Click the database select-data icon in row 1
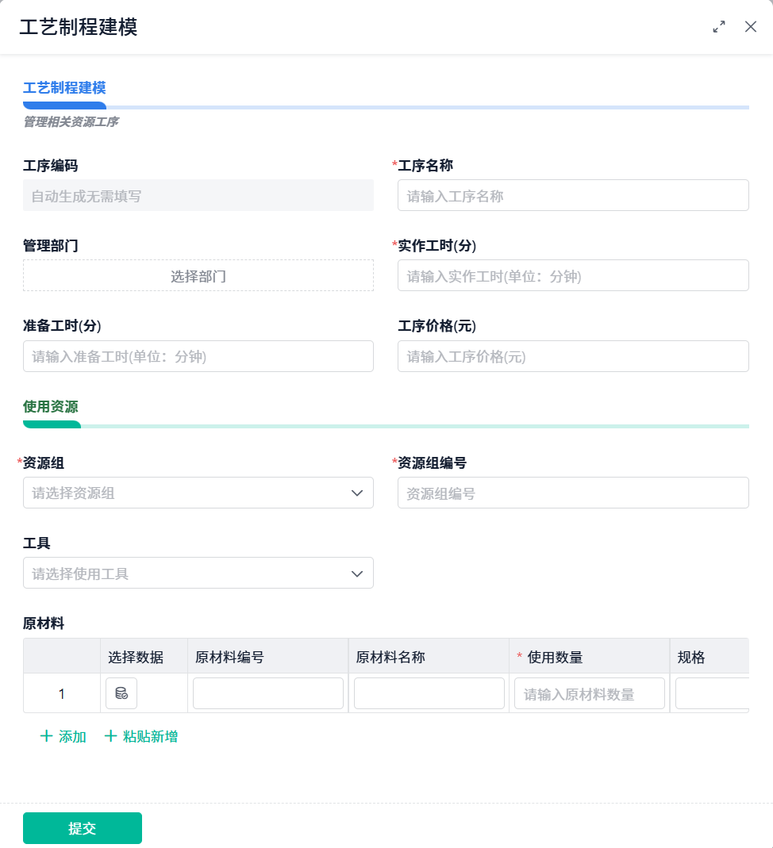This screenshot has width=773, height=848. coord(121,693)
